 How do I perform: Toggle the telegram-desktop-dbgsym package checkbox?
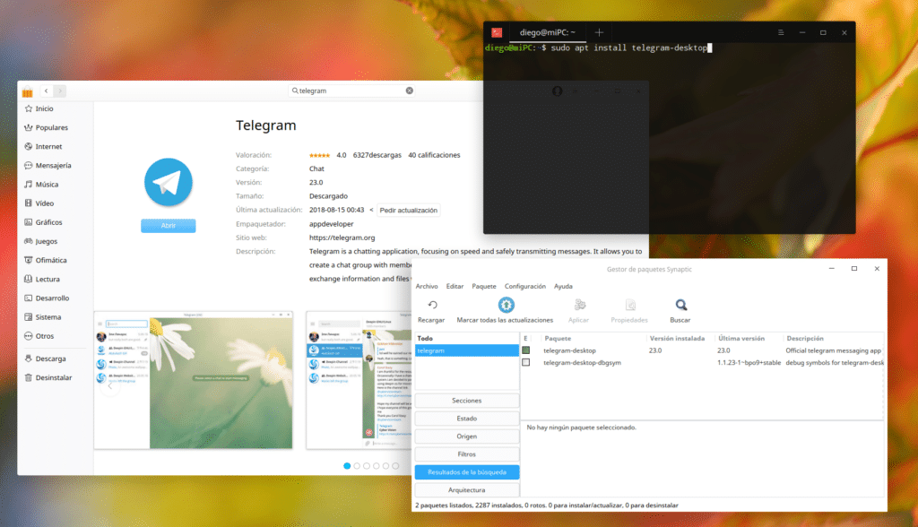(525, 362)
